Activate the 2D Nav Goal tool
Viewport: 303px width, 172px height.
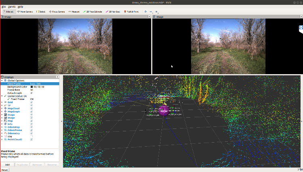click(x=115, y=12)
